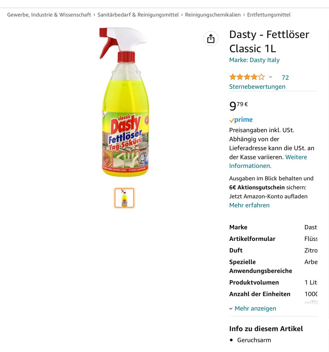Click the 'Info zu diesem Artikel' heading
Image resolution: width=329 pixels, height=352 pixels.
[x=266, y=329]
